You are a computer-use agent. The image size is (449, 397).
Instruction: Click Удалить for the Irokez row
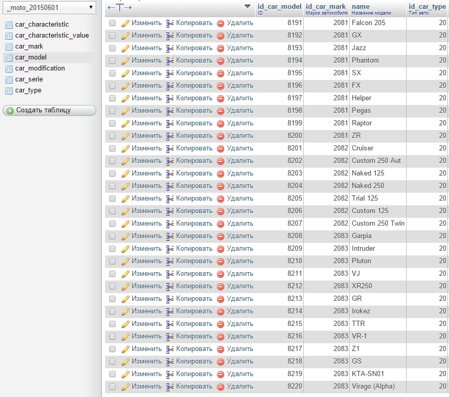click(240, 311)
